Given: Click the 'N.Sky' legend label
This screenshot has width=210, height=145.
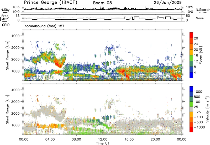Looking at the screenshot, I should [5, 10].
